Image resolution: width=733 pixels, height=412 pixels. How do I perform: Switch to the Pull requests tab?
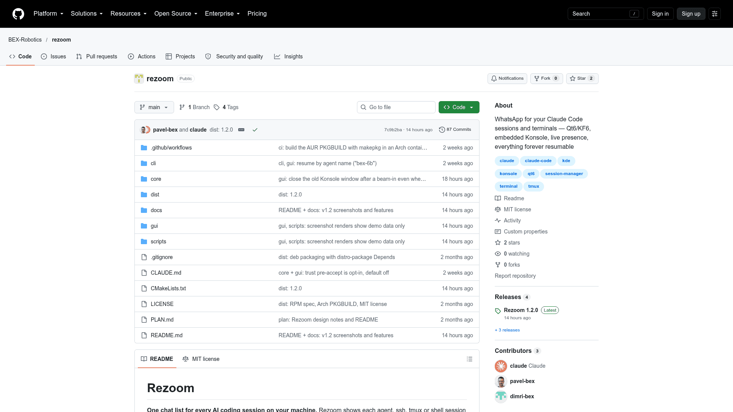(x=97, y=56)
